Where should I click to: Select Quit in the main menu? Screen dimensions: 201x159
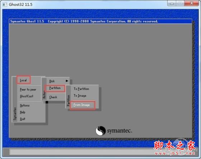23,119
